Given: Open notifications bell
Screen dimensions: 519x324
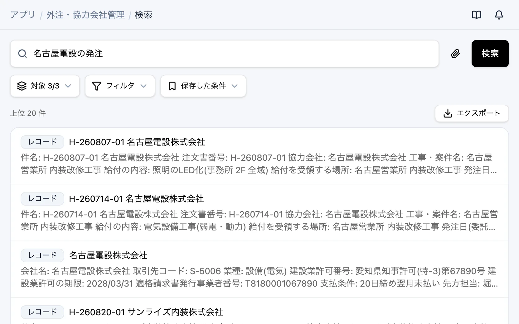Looking at the screenshot, I should point(499,15).
